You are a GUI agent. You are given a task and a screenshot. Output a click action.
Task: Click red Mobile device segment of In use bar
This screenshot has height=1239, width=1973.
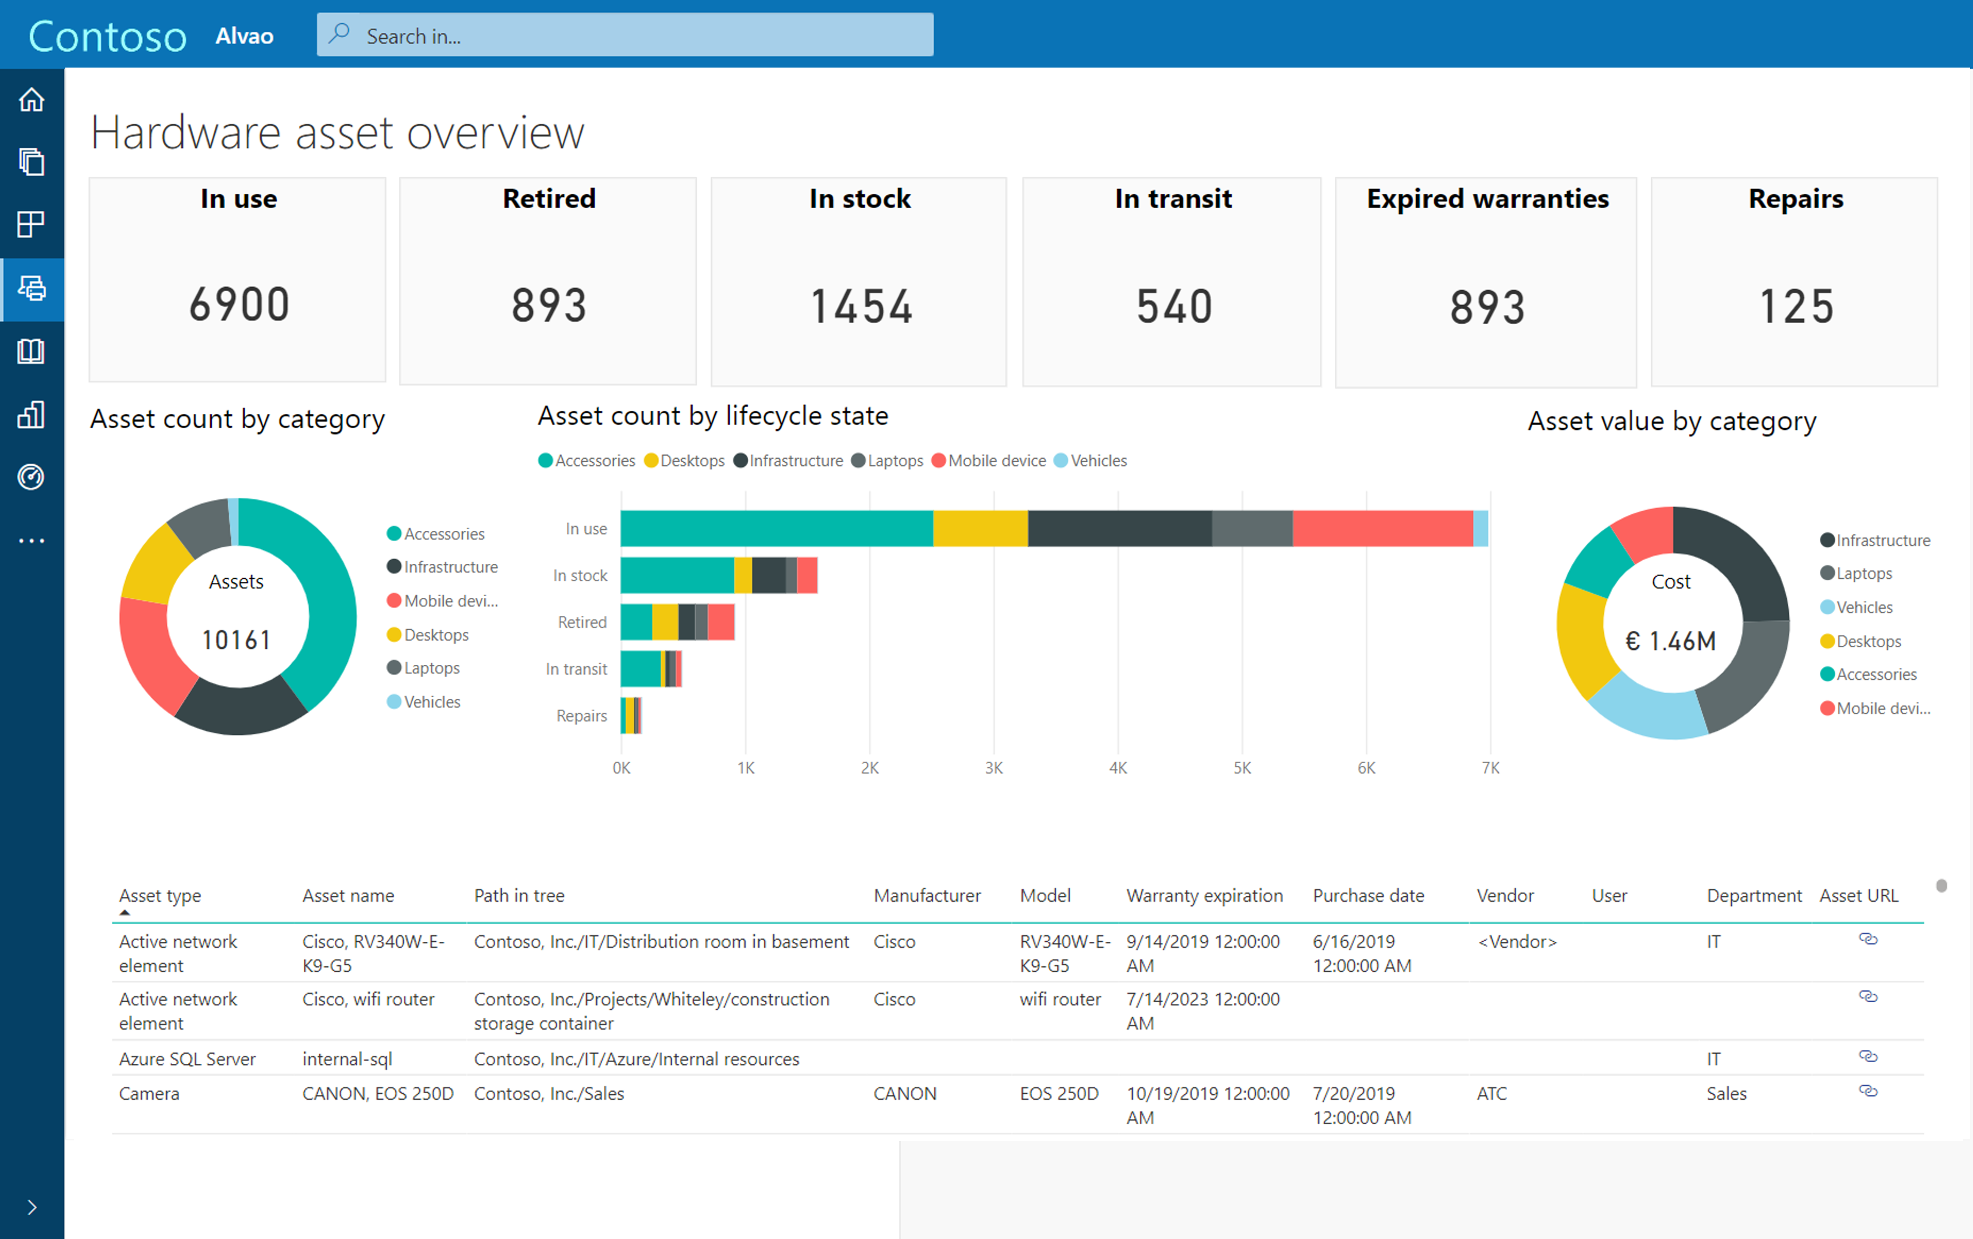tap(1383, 529)
